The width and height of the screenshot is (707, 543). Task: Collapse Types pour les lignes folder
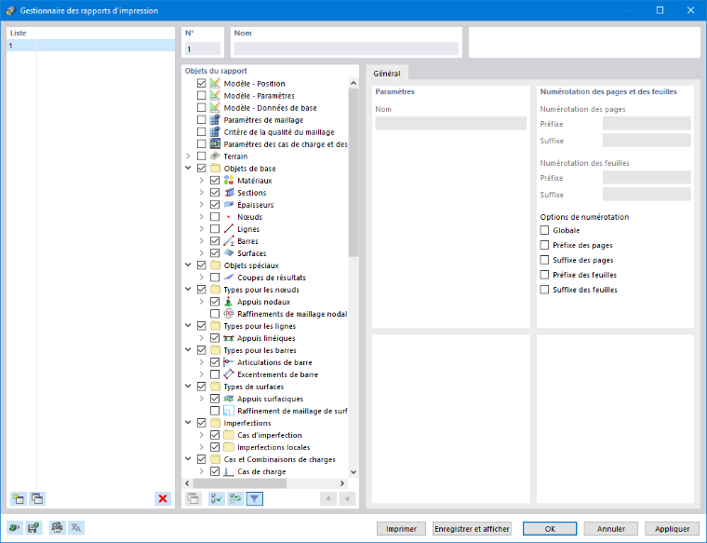(x=189, y=325)
